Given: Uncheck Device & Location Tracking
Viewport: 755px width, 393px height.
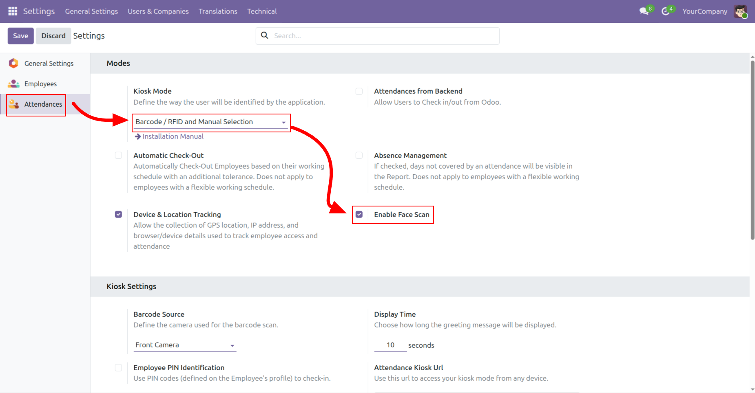Looking at the screenshot, I should pos(118,214).
